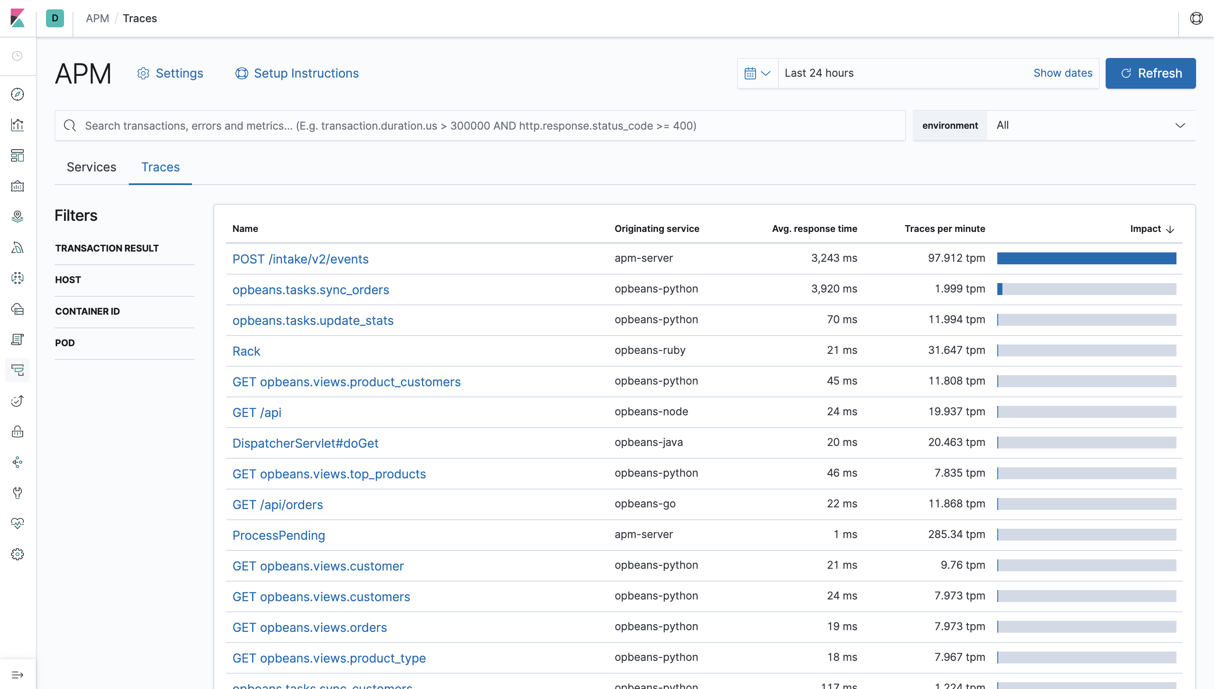Open the calendar date picker dropdown
Viewport: 1214px width, 689px height.
pos(757,73)
